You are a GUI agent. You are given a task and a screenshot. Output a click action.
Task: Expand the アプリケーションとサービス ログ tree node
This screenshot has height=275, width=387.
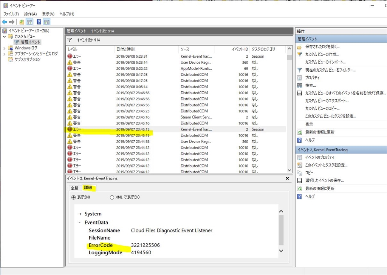pos(4,54)
